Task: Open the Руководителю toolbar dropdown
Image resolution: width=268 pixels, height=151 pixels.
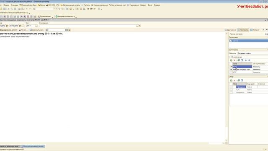Action: tap(44, 16)
